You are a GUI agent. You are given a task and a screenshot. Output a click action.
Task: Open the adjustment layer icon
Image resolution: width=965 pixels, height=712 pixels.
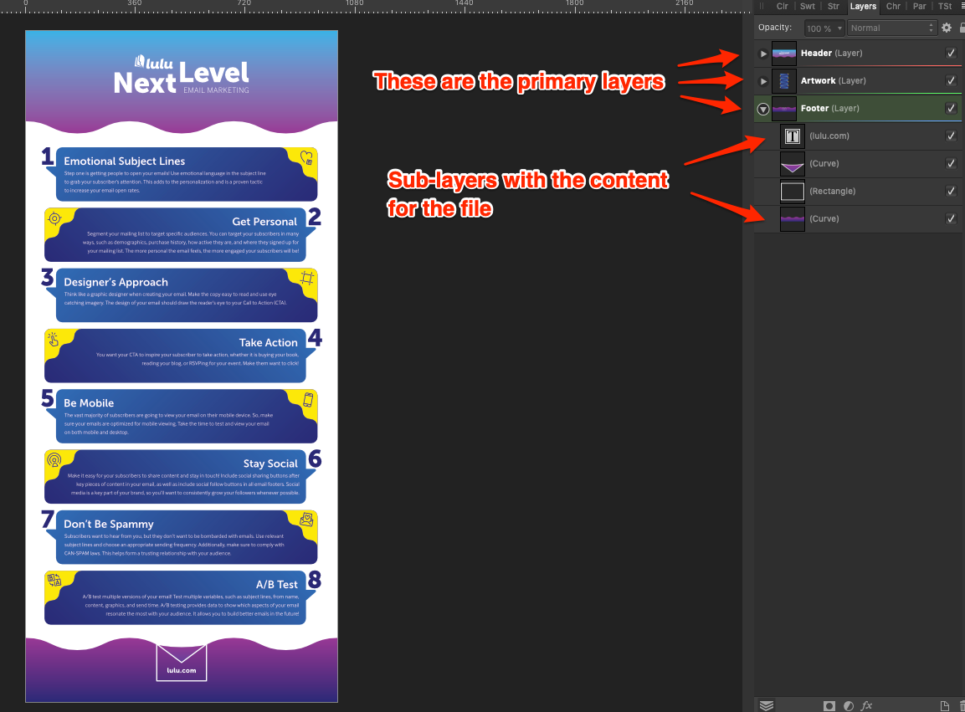point(849,705)
